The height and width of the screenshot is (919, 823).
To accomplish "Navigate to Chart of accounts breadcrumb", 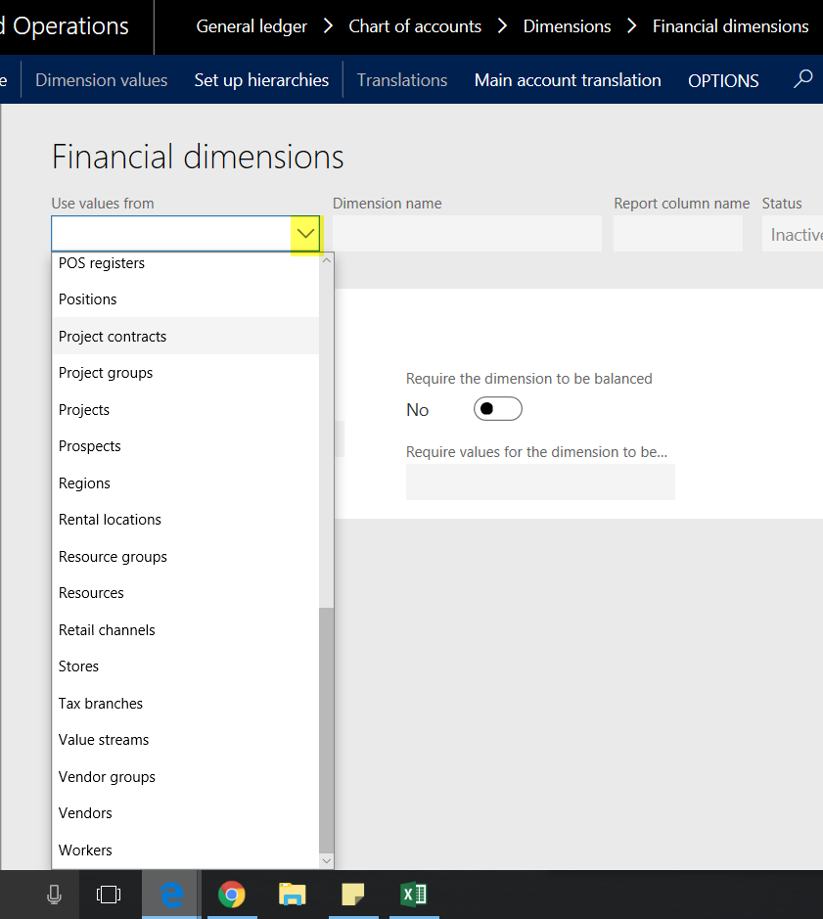I will [415, 26].
